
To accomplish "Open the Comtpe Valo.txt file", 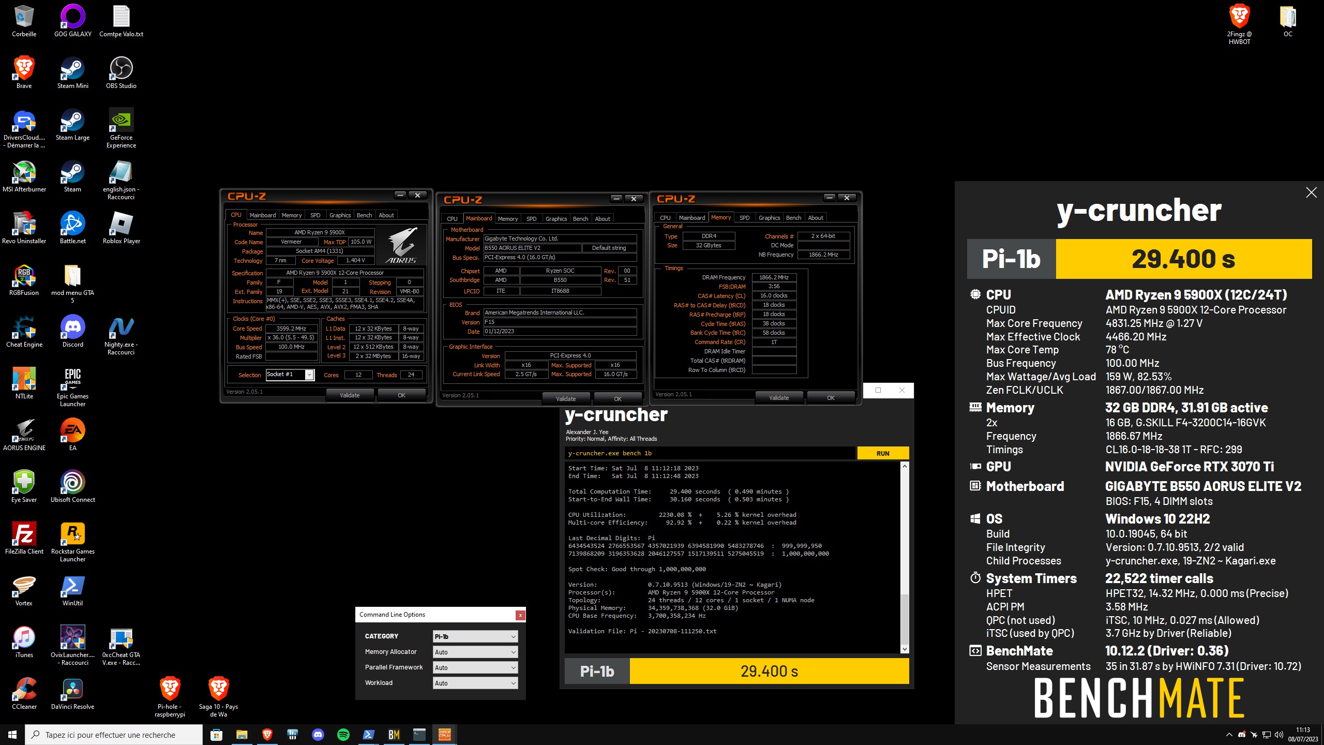I will point(121,21).
